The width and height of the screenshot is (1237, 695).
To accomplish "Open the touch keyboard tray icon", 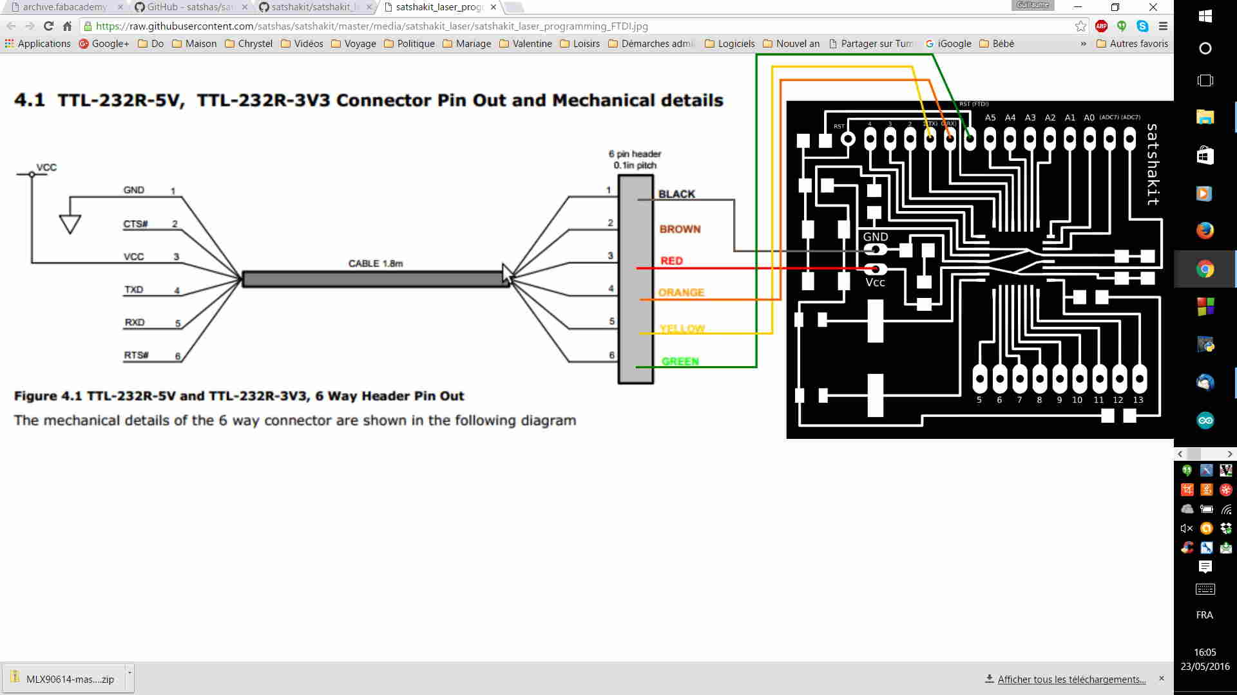I will click(x=1205, y=589).
